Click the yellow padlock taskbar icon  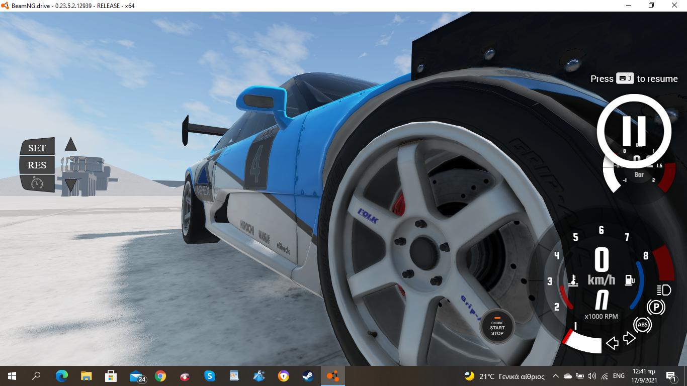point(284,375)
